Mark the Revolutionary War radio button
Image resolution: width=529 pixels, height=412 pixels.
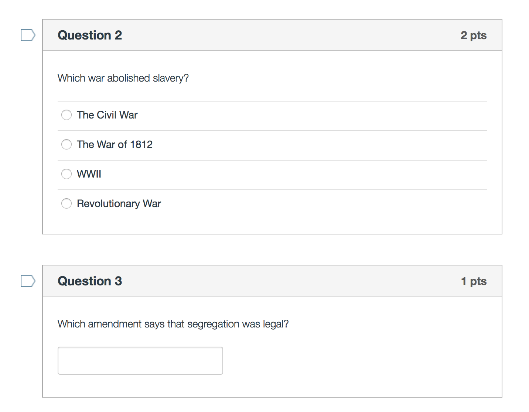(66, 203)
